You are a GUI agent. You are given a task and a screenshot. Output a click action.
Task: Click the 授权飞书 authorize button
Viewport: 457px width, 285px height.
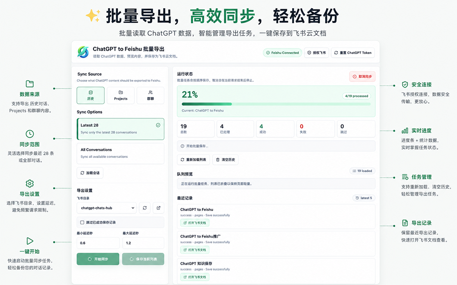(x=316, y=53)
